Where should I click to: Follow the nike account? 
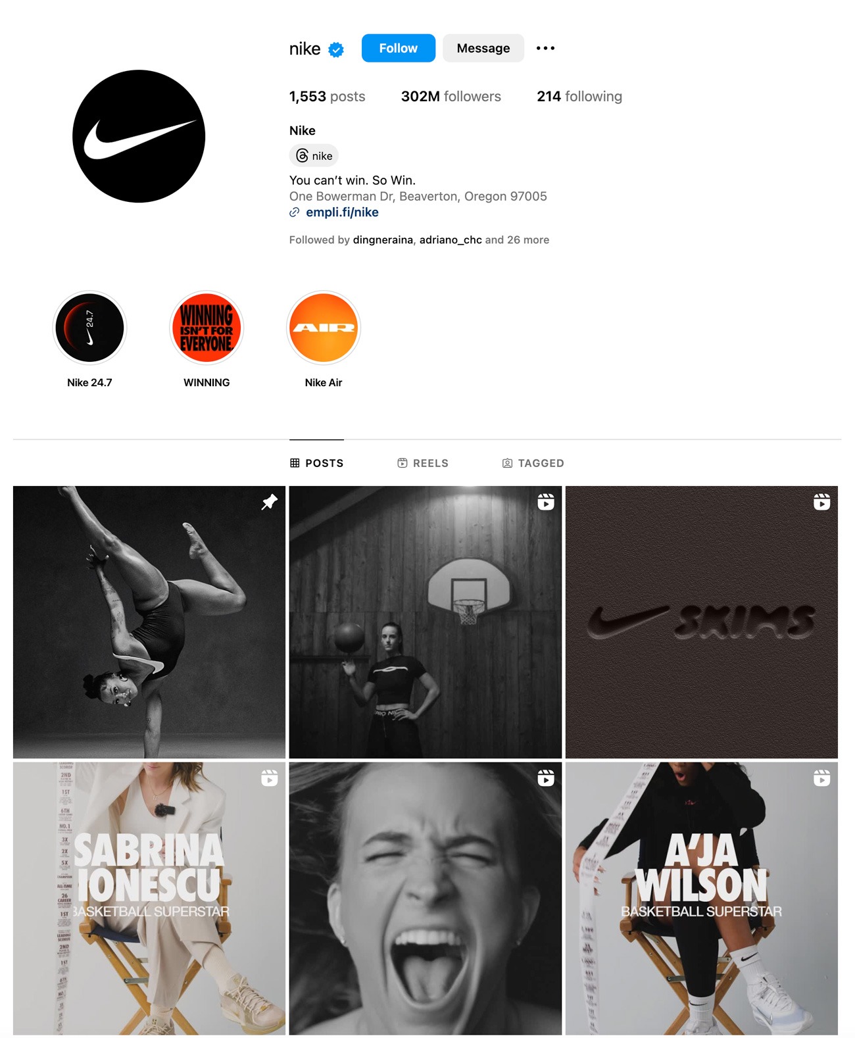[x=399, y=48]
